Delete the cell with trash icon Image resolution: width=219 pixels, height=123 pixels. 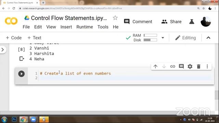[x=198, y=66]
